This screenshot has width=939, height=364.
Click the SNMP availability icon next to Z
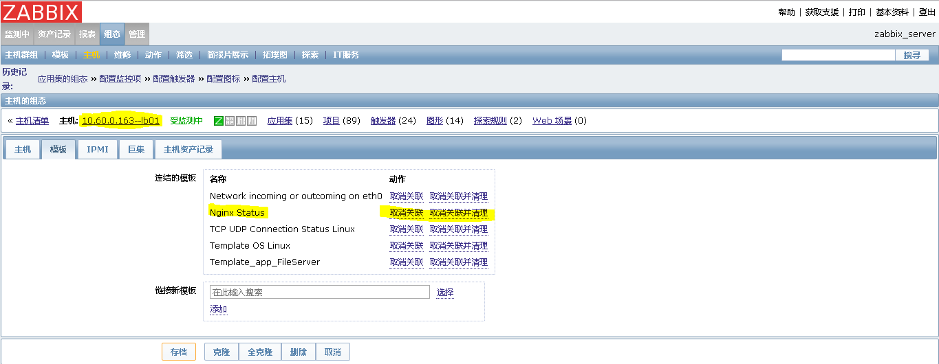[x=230, y=121]
